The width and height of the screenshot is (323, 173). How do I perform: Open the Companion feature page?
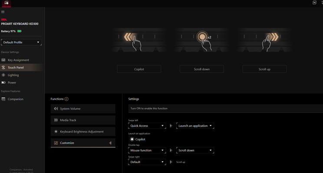click(x=16, y=99)
